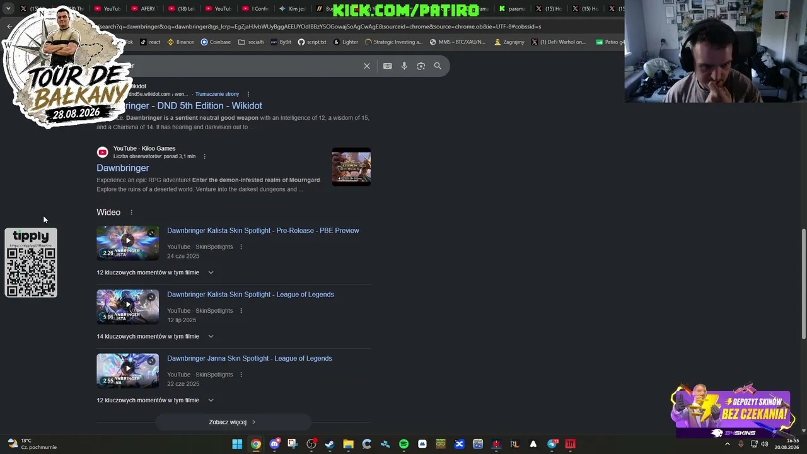The height and width of the screenshot is (454, 807).
Task: Open Dawnbringer Janna Skin Spotlight link
Action: (250, 358)
